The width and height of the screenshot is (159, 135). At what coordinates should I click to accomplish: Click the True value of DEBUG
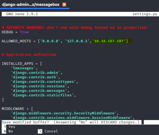pos(24,32)
